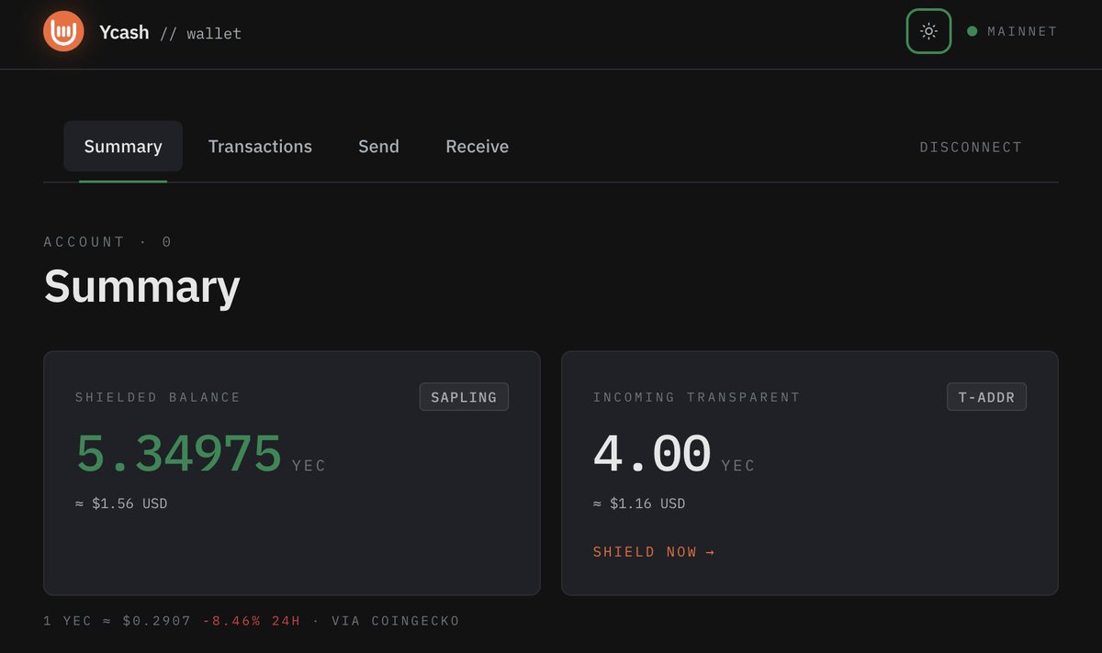This screenshot has width=1102, height=653.
Task: Open the Receive tab
Action: 477,147
